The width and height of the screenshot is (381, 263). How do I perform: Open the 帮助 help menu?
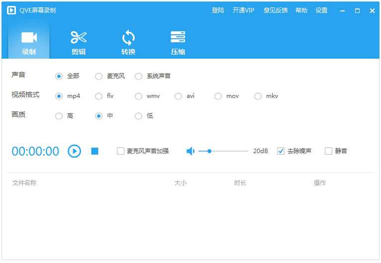click(301, 10)
